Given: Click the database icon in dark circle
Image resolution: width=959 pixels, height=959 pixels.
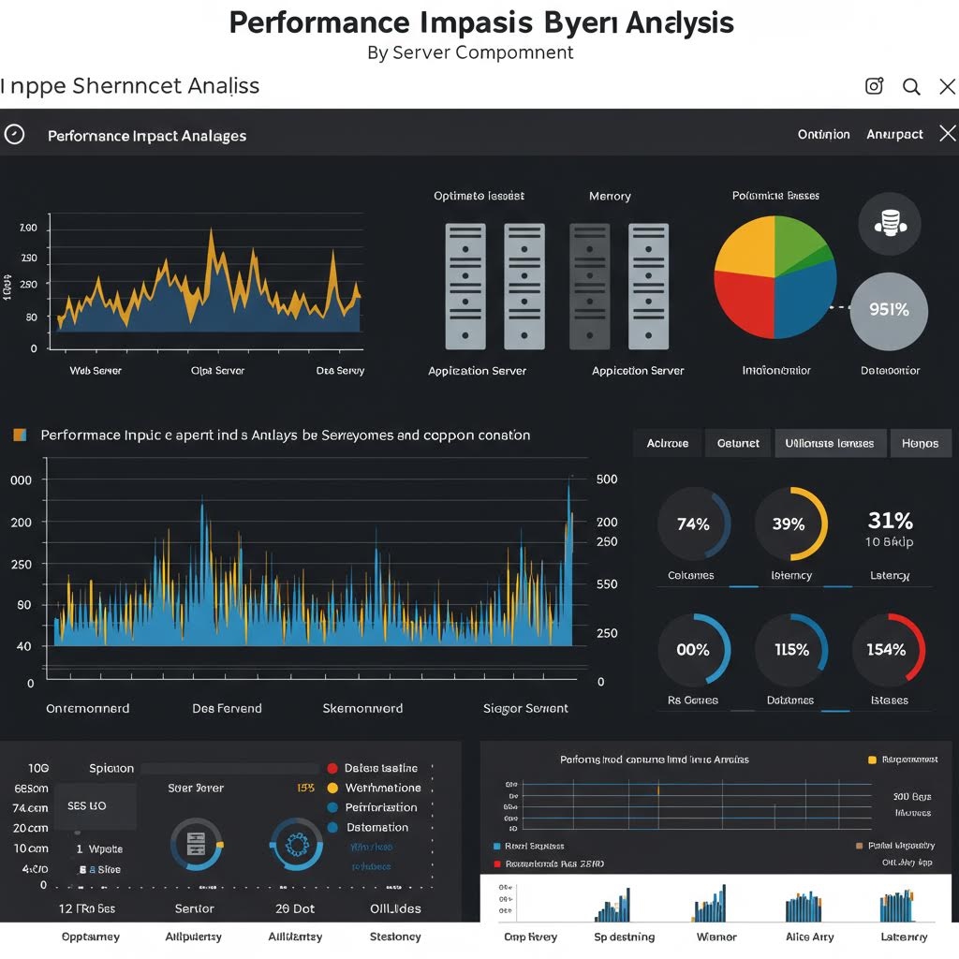Looking at the screenshot, I should 889,225.
